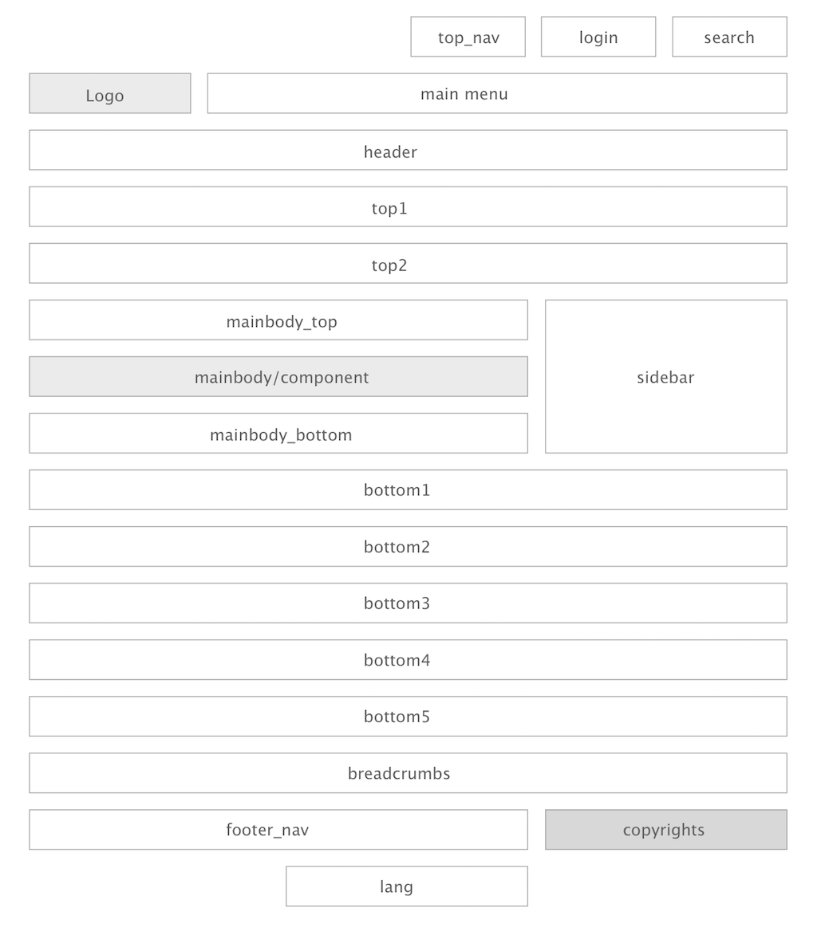The height and width of the screenshot is (935, 817).
Task: Select the bottom2 module position
Action: (408, 546)
